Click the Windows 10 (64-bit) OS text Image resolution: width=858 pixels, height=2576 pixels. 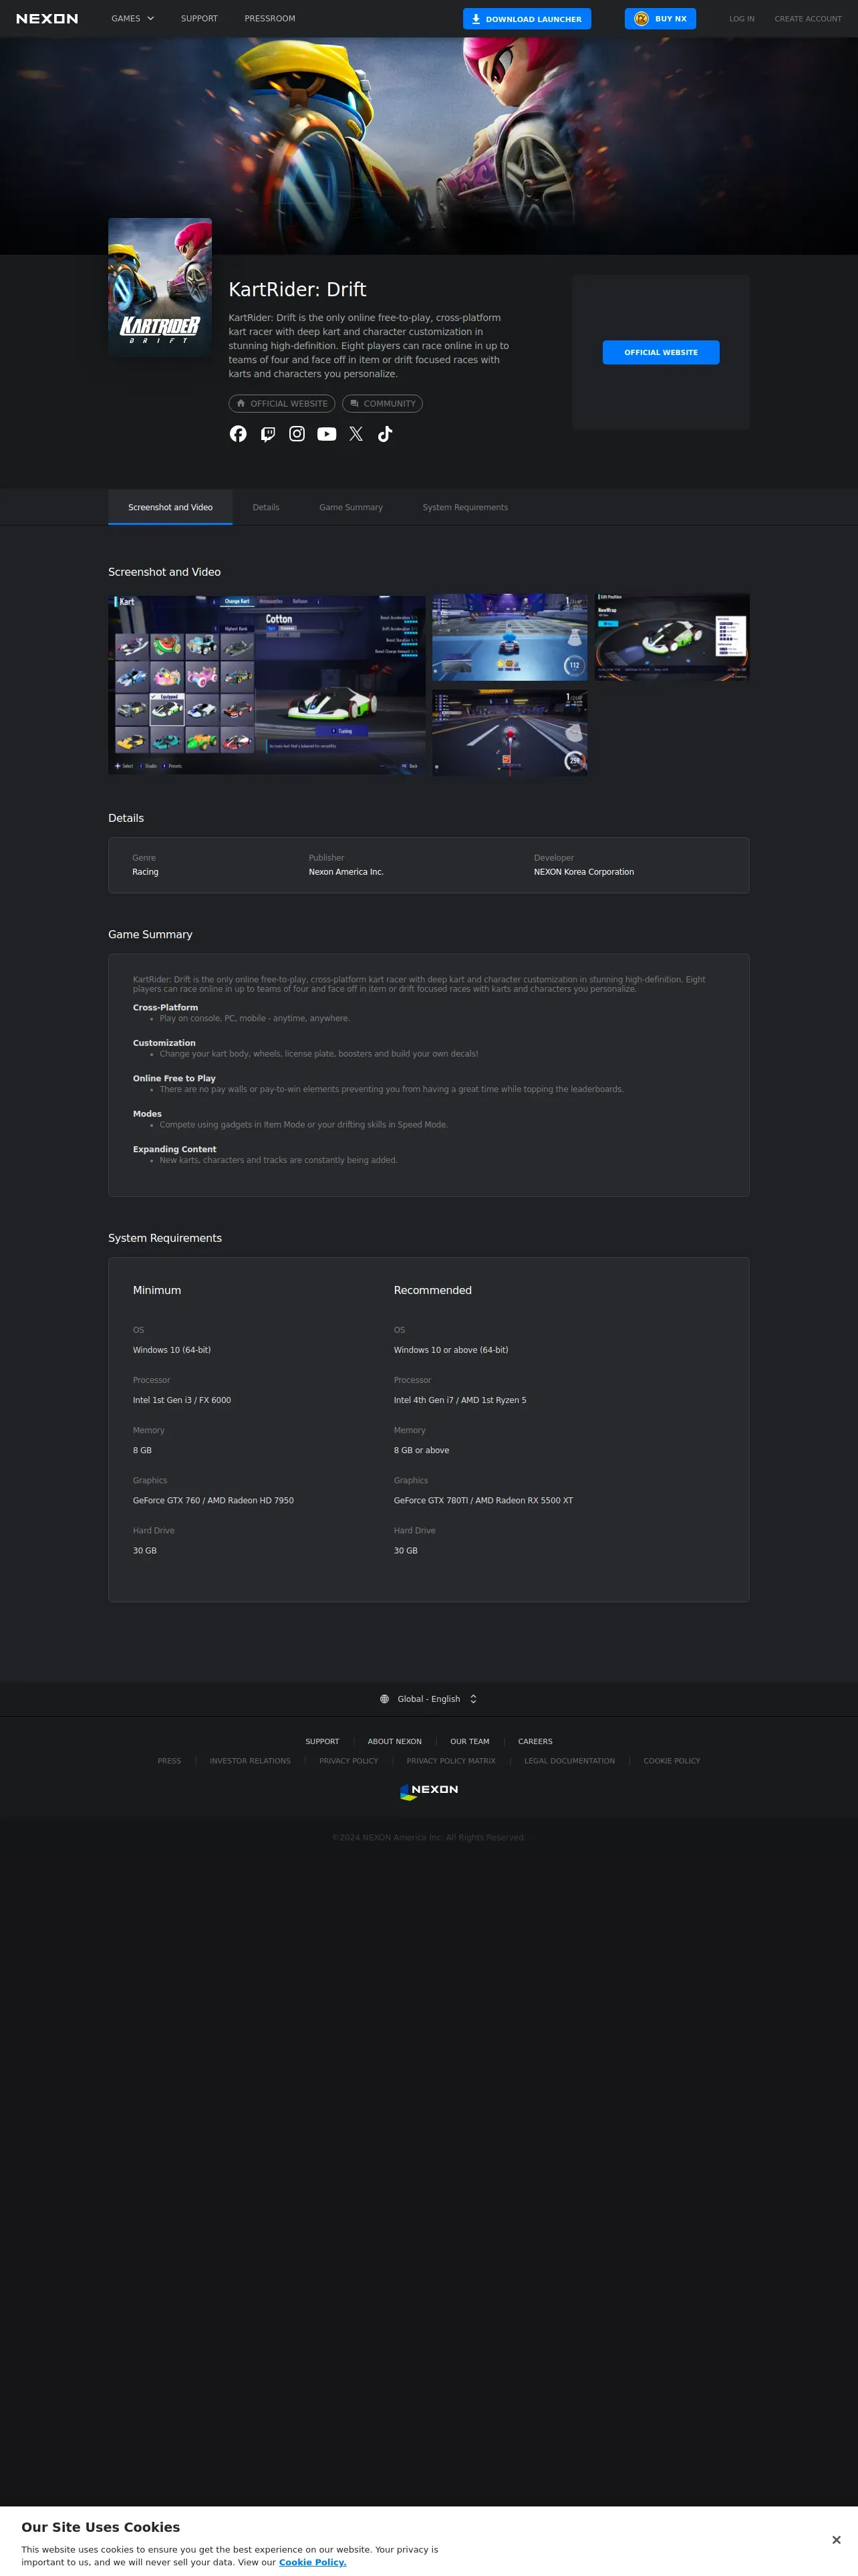pyautogui.click(x=172, y=1350)
